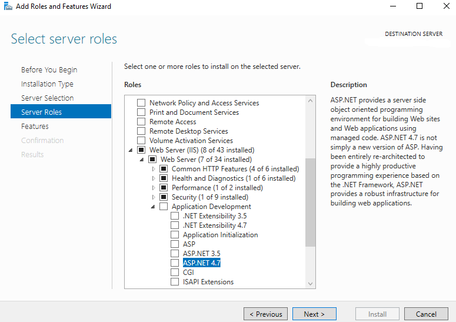
Task: Check the ISAPI Extensions checkbox
Action: (175, 282)
